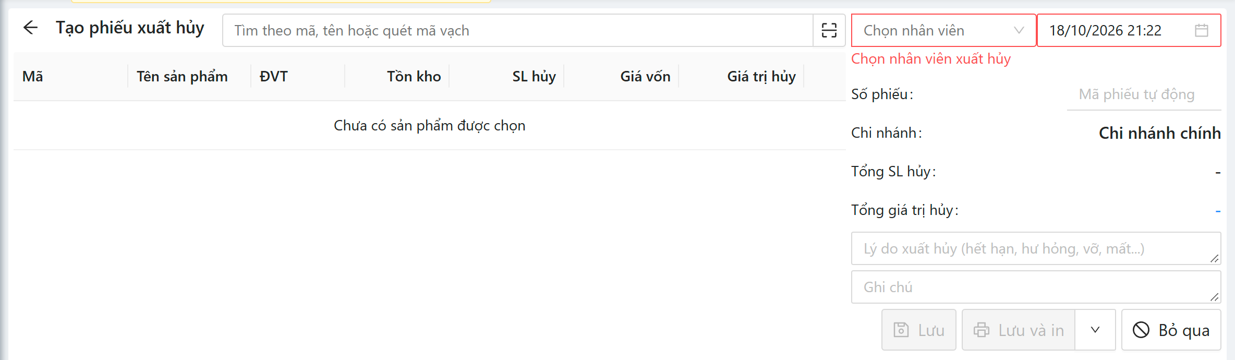Click the Tổng SL hủy label
This screenshot has width=1235, height=360.
point(894,171)
